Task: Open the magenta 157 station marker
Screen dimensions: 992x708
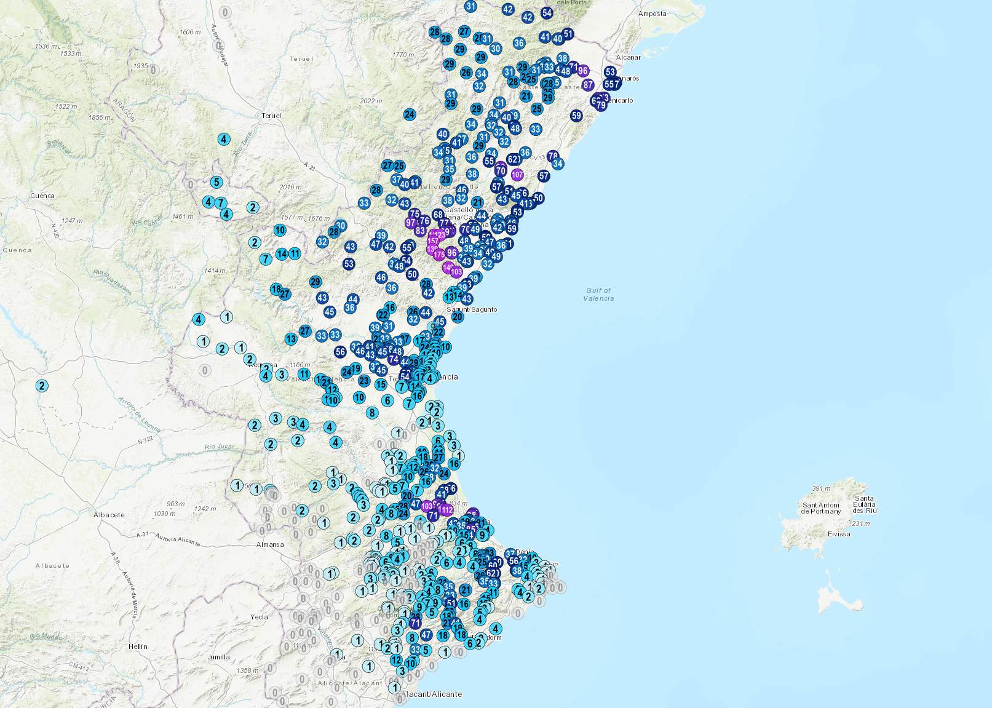Action: tap(433, 241)
